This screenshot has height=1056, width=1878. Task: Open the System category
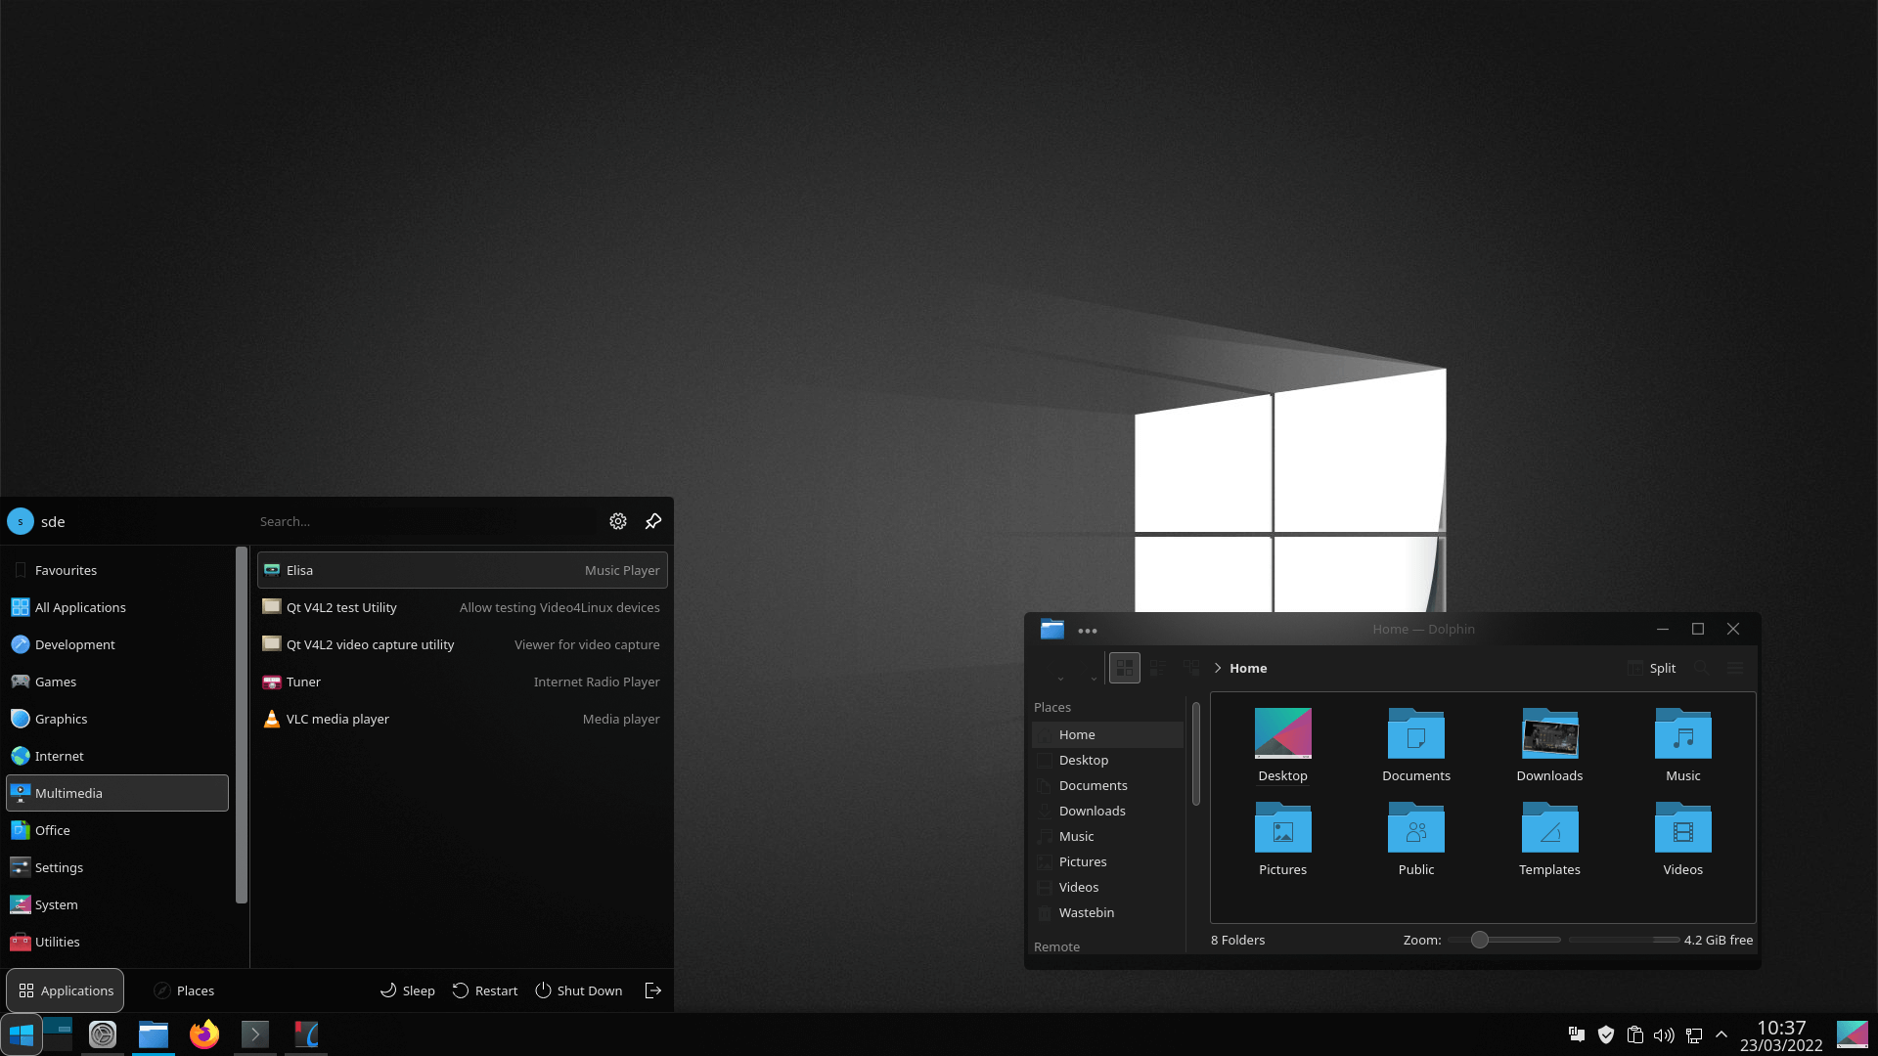117,904
